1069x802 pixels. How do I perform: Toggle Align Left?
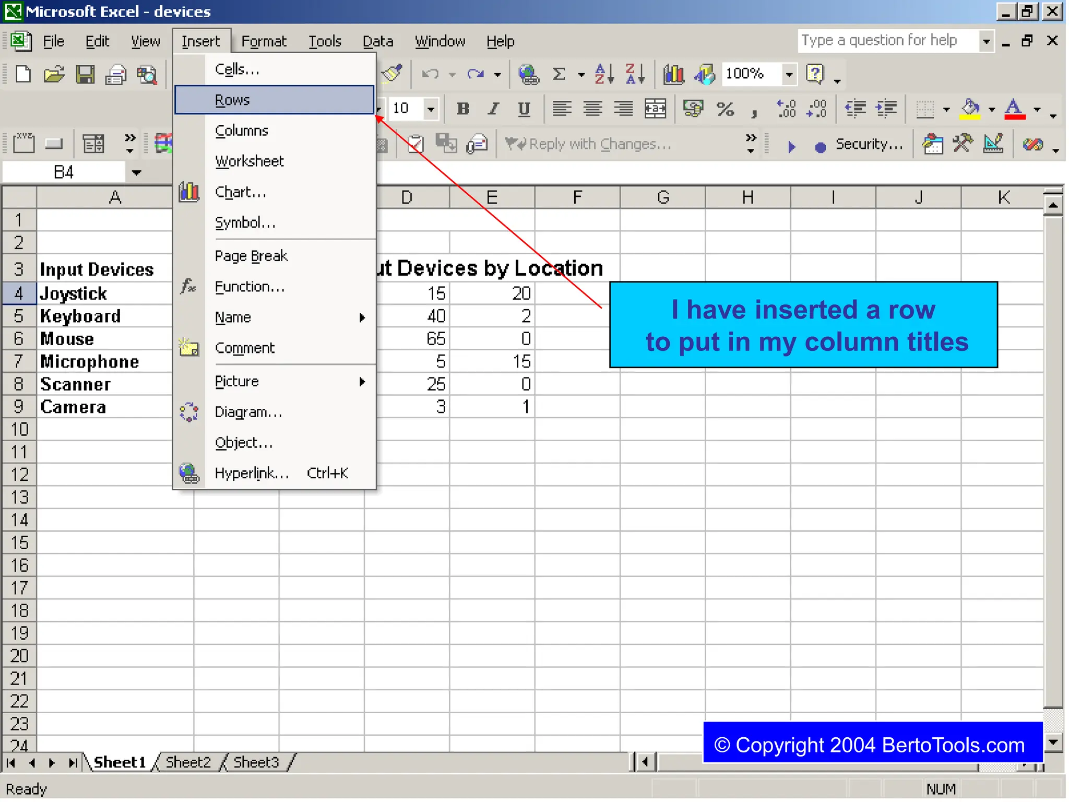pyautogui.click(x=562, y=109)
